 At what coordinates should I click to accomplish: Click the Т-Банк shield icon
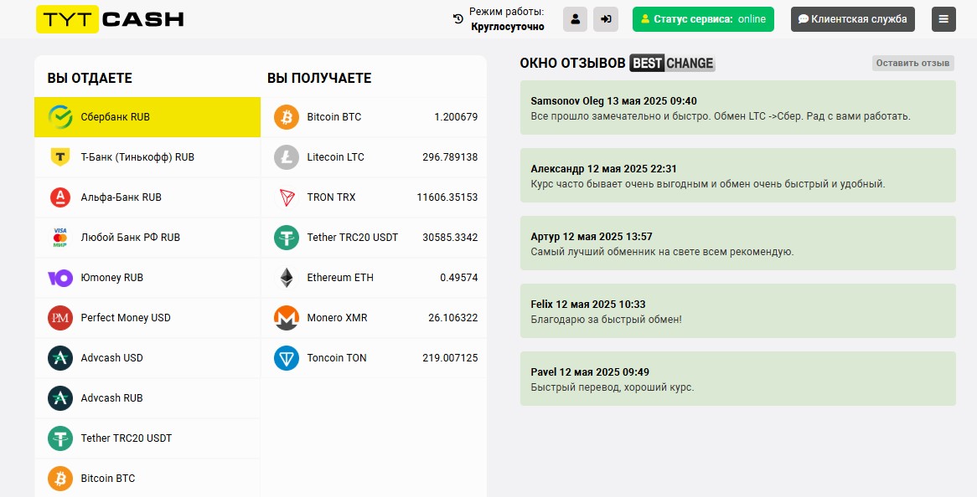point(60,156)
